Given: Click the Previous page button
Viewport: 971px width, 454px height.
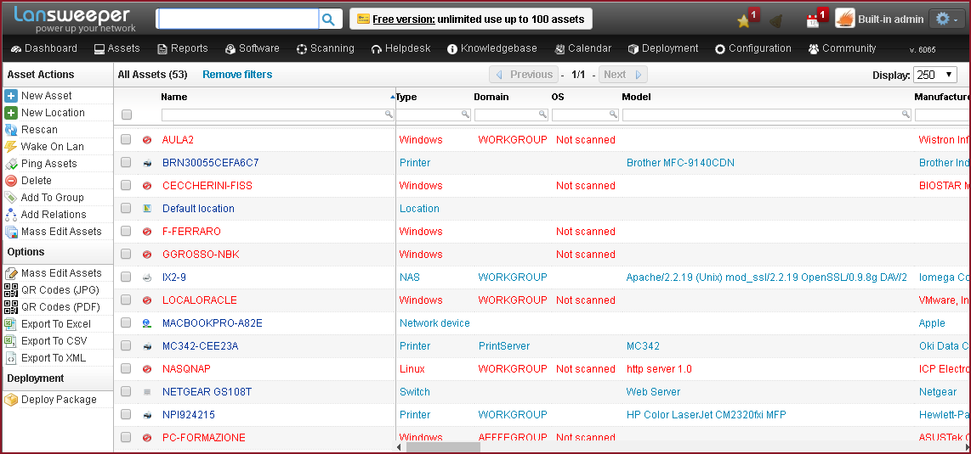Looking at the screenshot, I should point(524,75).
